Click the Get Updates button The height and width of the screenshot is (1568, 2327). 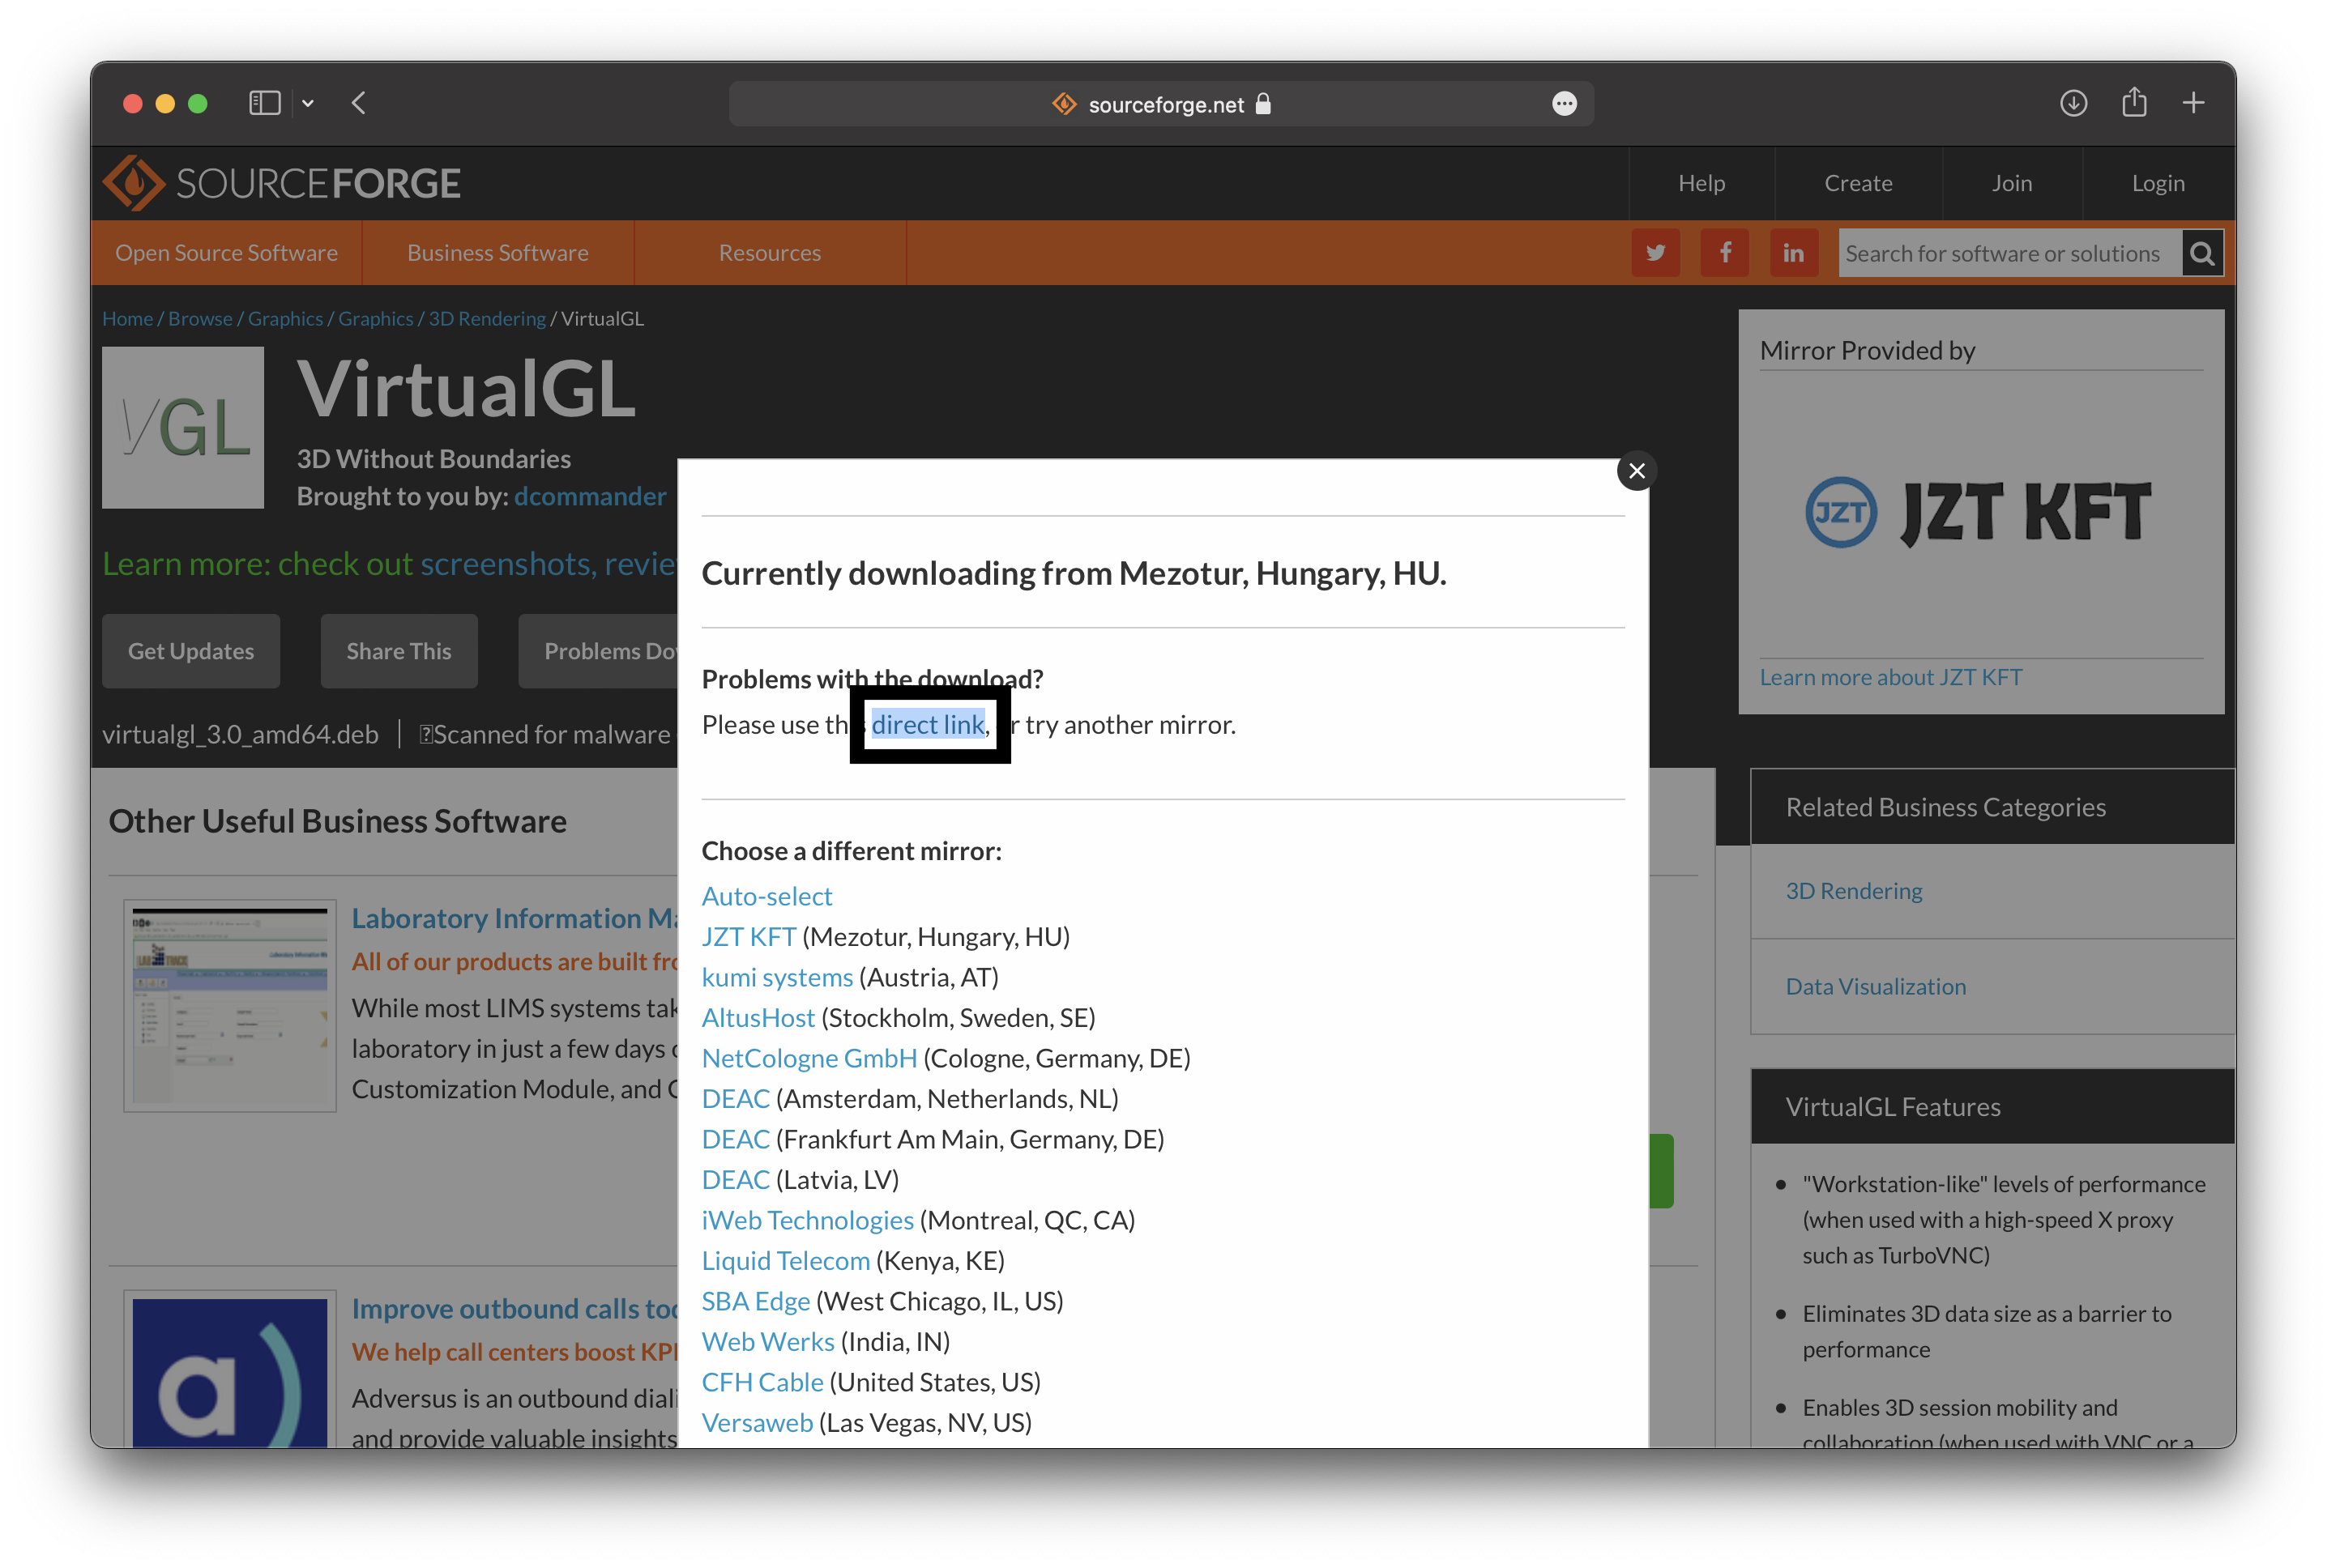point(191,651)
